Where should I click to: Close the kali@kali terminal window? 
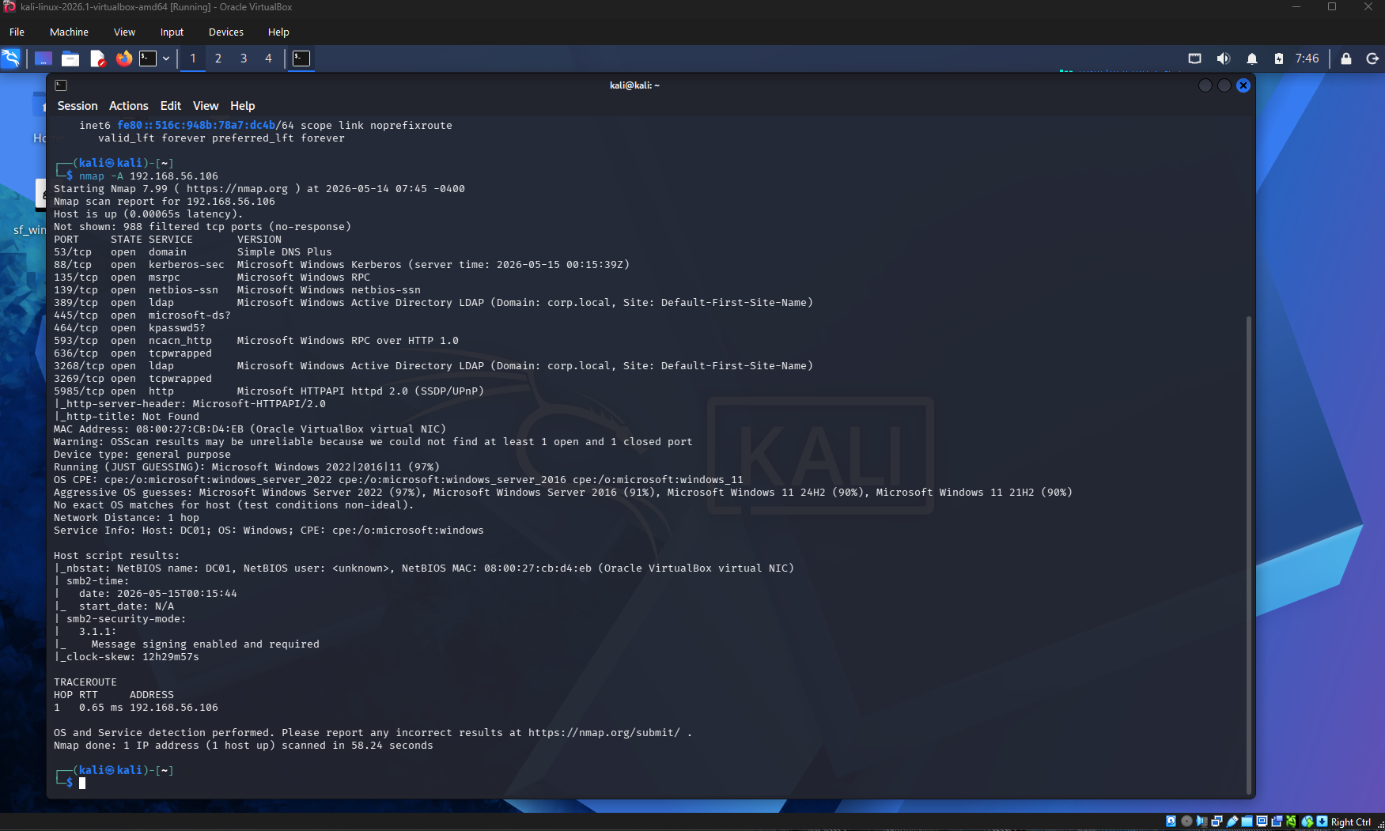tap(1243, 85)
